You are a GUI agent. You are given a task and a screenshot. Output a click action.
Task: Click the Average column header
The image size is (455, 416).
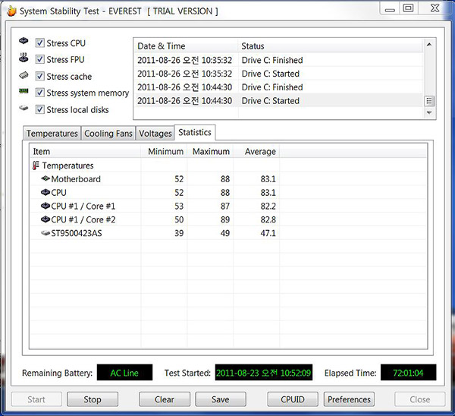256,151
